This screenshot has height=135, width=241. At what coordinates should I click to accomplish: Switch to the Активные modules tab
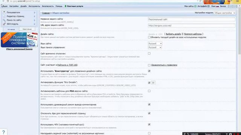tap(11, 29)
